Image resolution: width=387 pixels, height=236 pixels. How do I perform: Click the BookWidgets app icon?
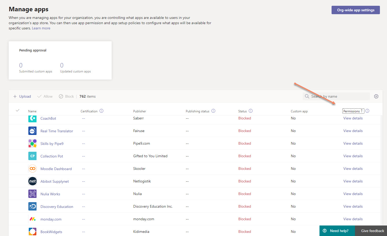coord(32,232)
